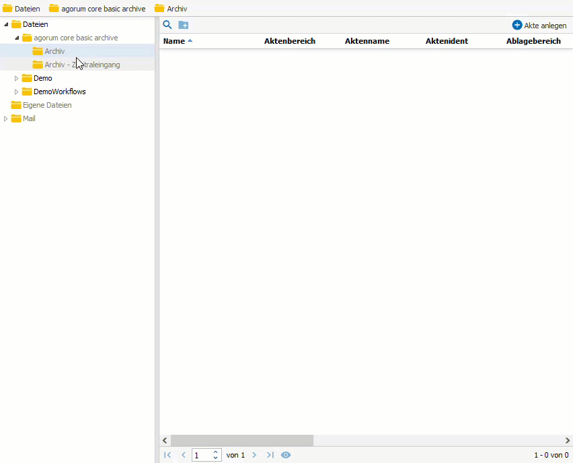Go to next page arrow

[254, 455]
